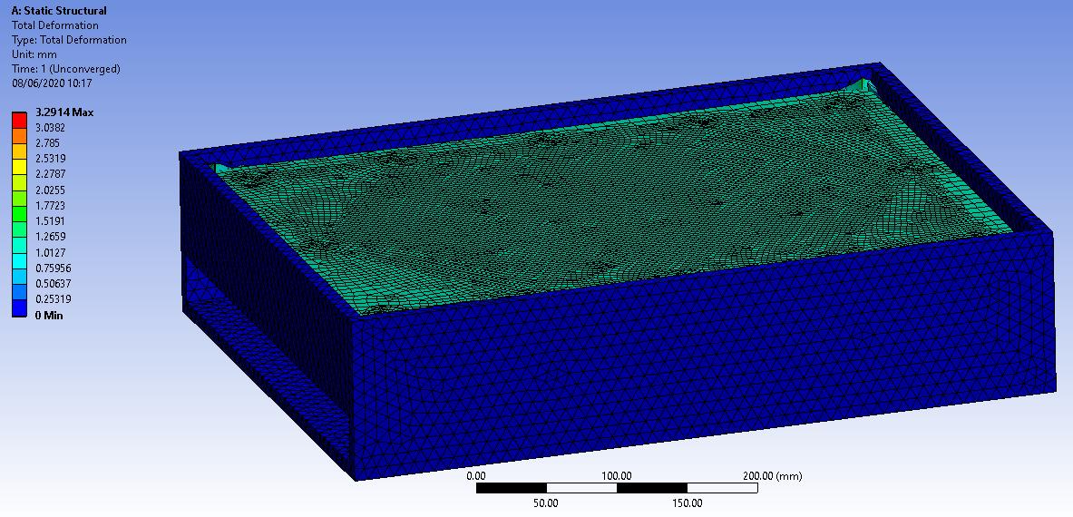Click the '100.00' scale ruler label

(x=617, y=476)
